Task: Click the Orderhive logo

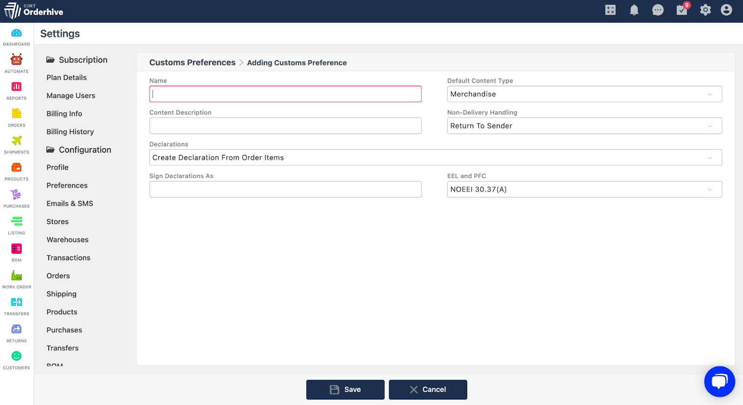Action: click(33, 10)
